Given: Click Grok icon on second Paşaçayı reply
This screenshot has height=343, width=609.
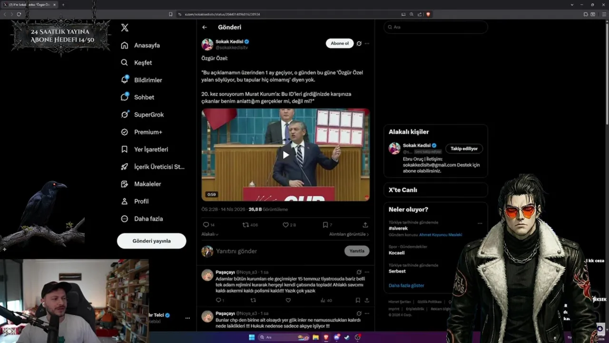Looking at the screenshot, I should click(x=359, y=313).
